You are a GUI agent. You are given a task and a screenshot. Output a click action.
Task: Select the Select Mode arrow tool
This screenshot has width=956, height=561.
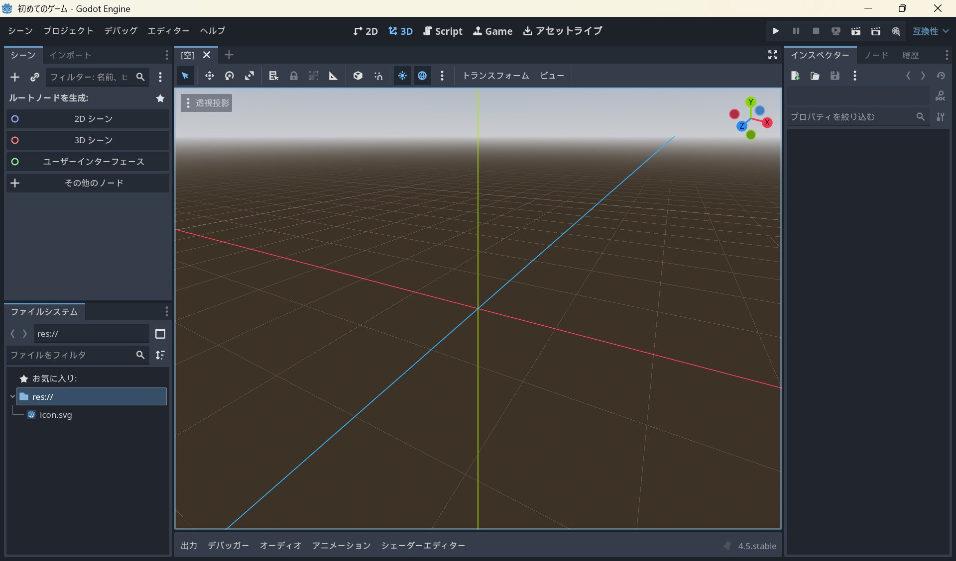coord(185,76)
